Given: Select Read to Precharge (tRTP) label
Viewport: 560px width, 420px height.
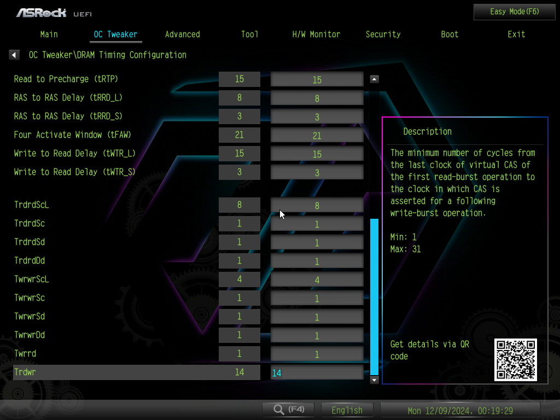Looking at the screenshot, I should (66, 79).
